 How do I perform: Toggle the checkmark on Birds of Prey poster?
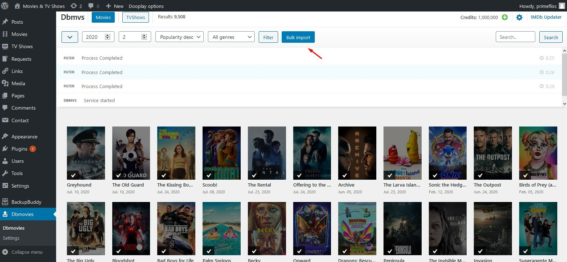(x=525, y=175)
